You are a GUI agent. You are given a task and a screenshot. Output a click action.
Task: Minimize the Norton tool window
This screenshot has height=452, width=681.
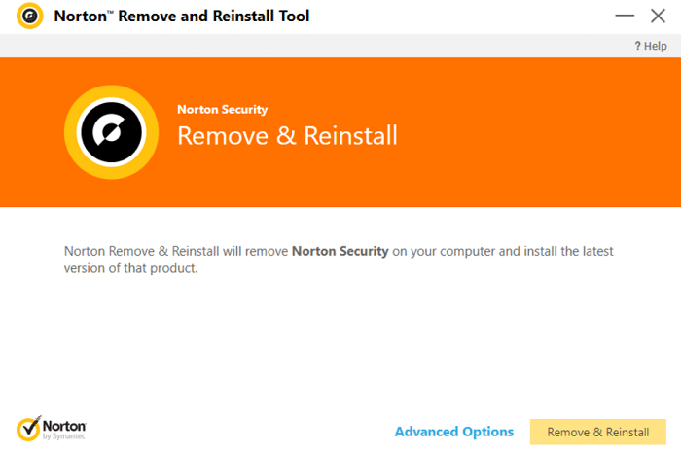[x=625, y=17]
